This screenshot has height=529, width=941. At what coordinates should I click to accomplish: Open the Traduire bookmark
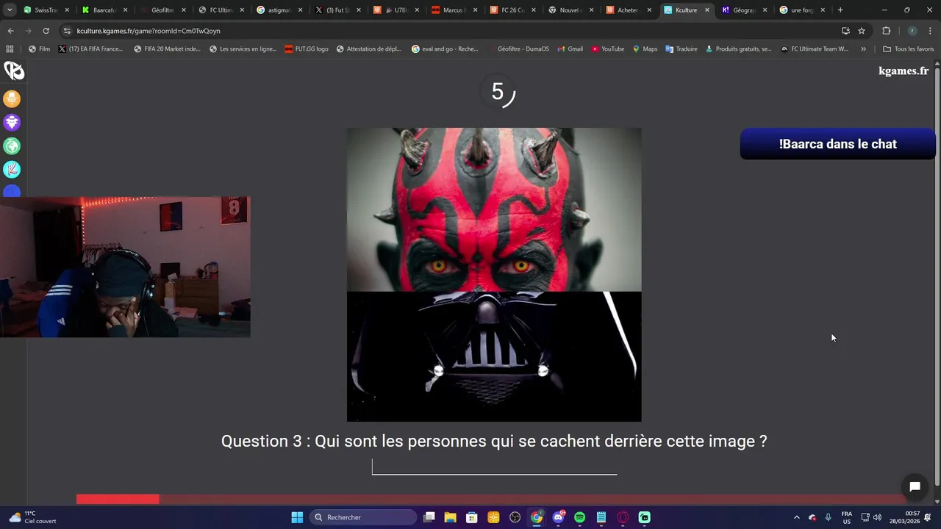(681, 49)
